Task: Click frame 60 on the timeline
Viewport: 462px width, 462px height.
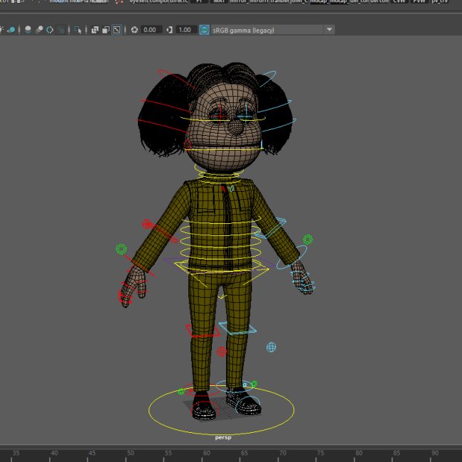Action: 207,453
